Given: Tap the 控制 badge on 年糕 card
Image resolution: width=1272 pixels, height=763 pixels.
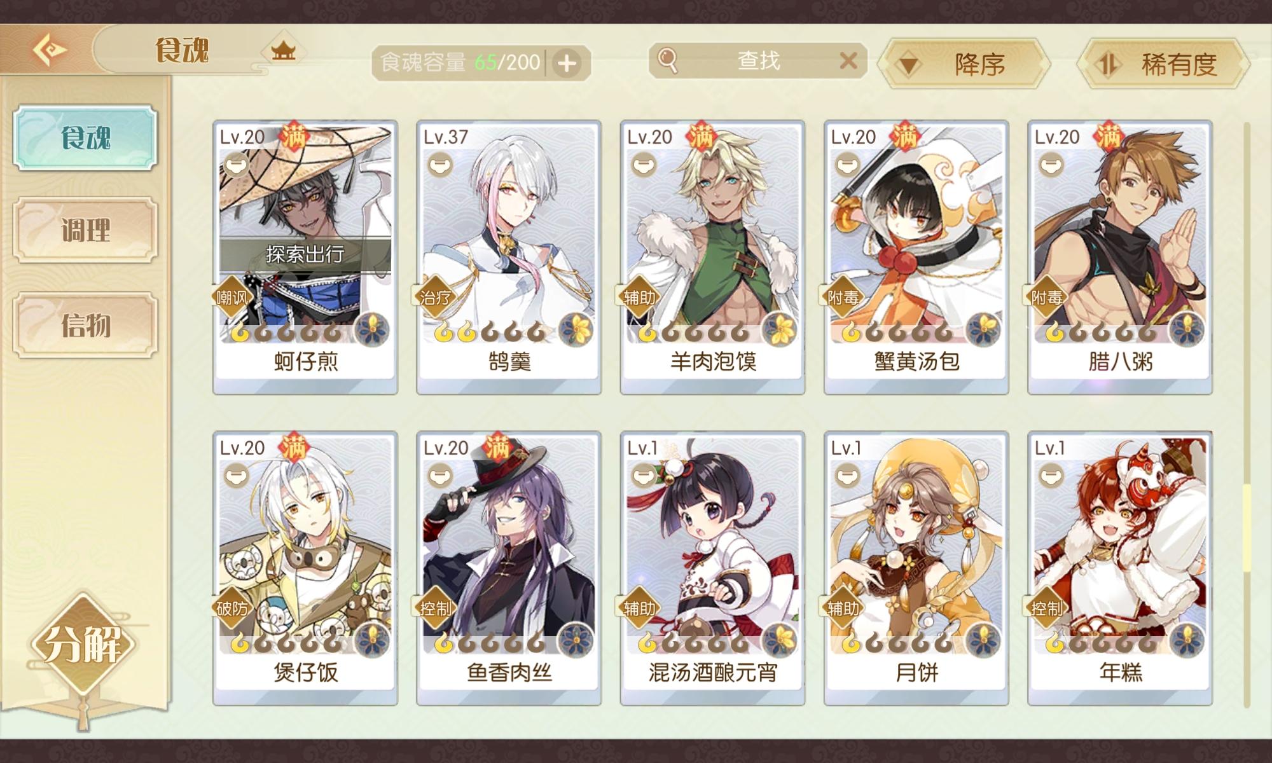Looking at the screenshot, I should pyautogui.click(x=1046, y=608).
